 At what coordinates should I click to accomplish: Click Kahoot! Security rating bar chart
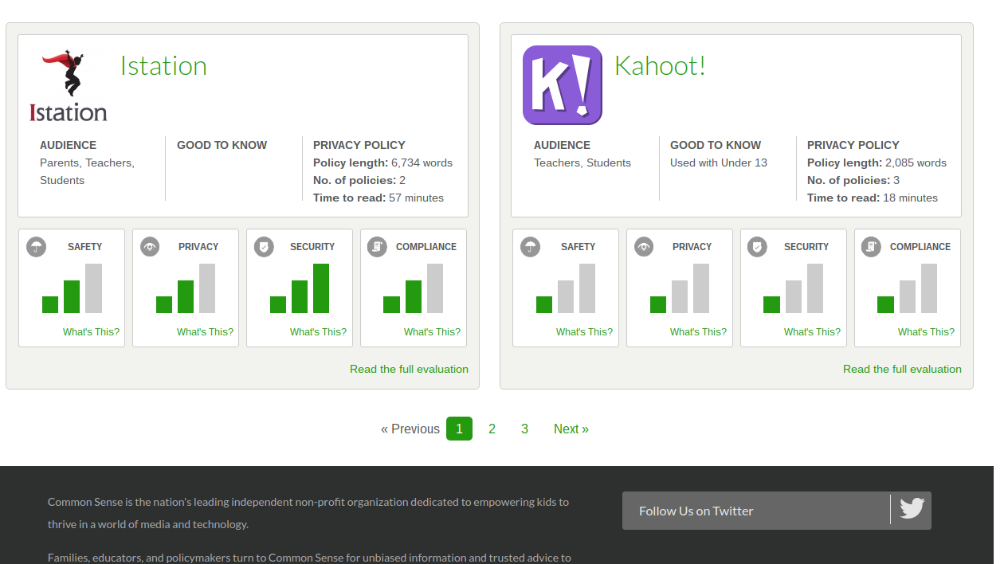pos(794,288)
